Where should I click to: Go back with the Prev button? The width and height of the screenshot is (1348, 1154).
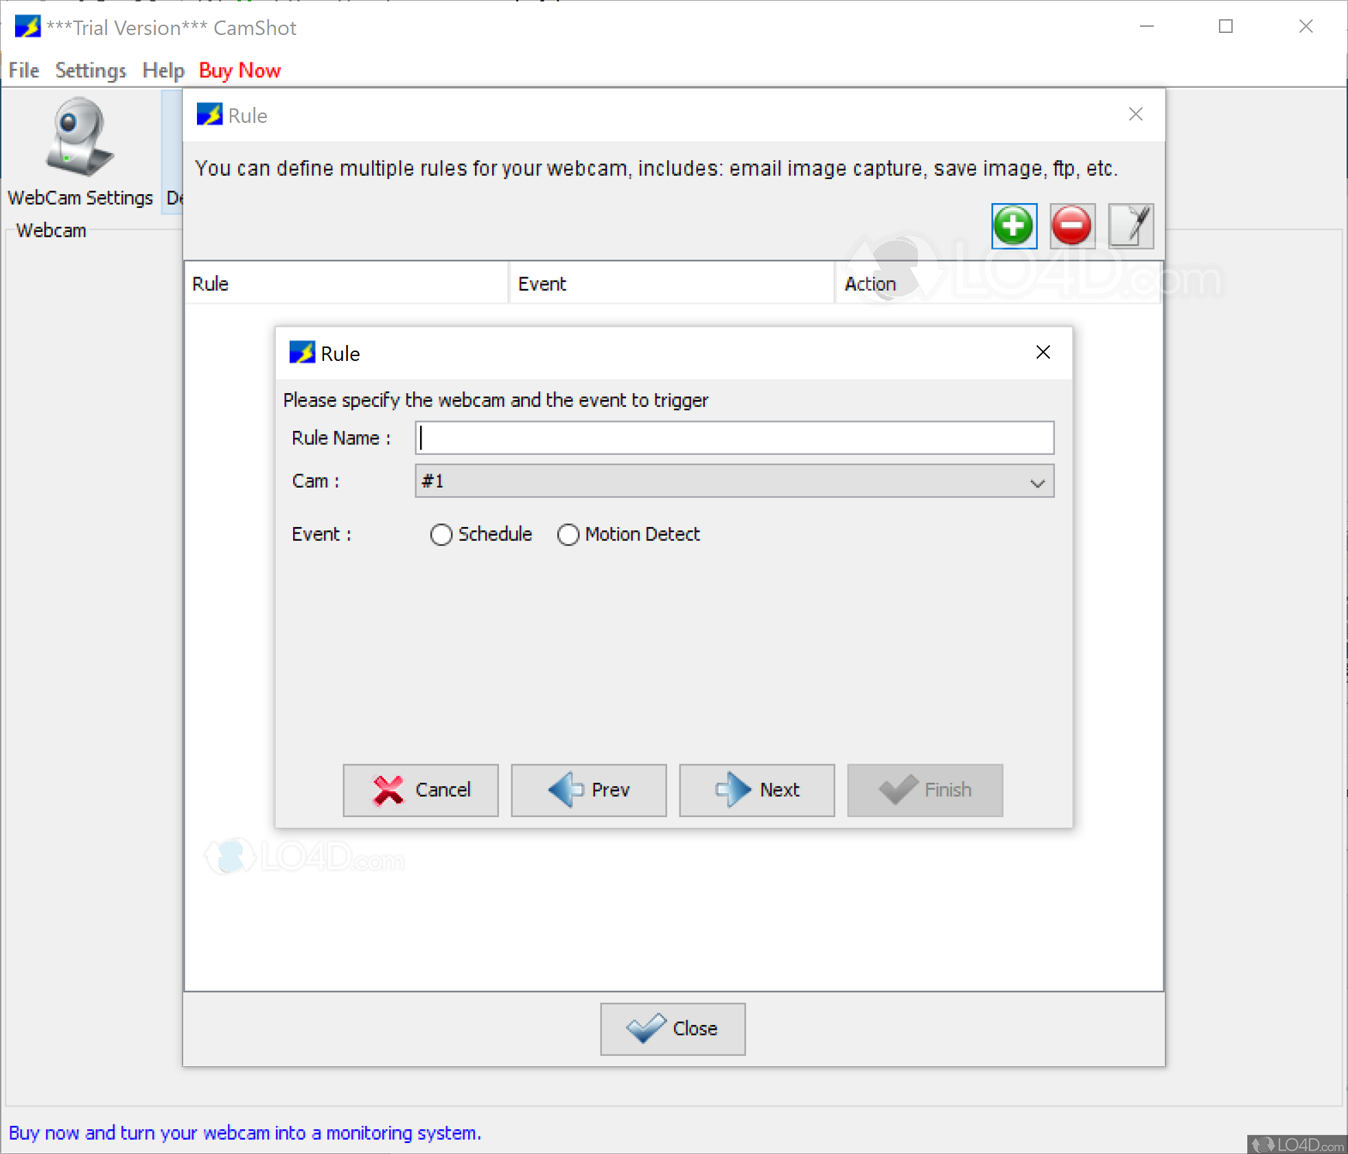[x=589, y=790]
